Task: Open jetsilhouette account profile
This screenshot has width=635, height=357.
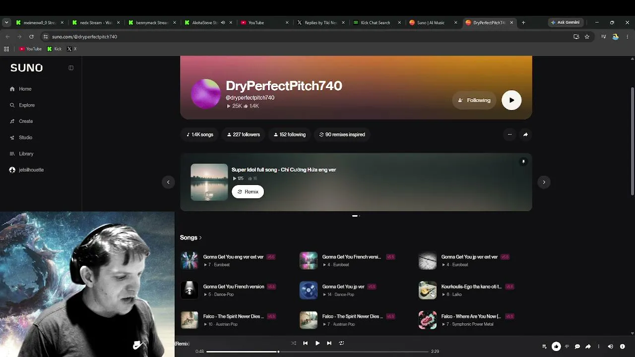Action: pos(27,170)
